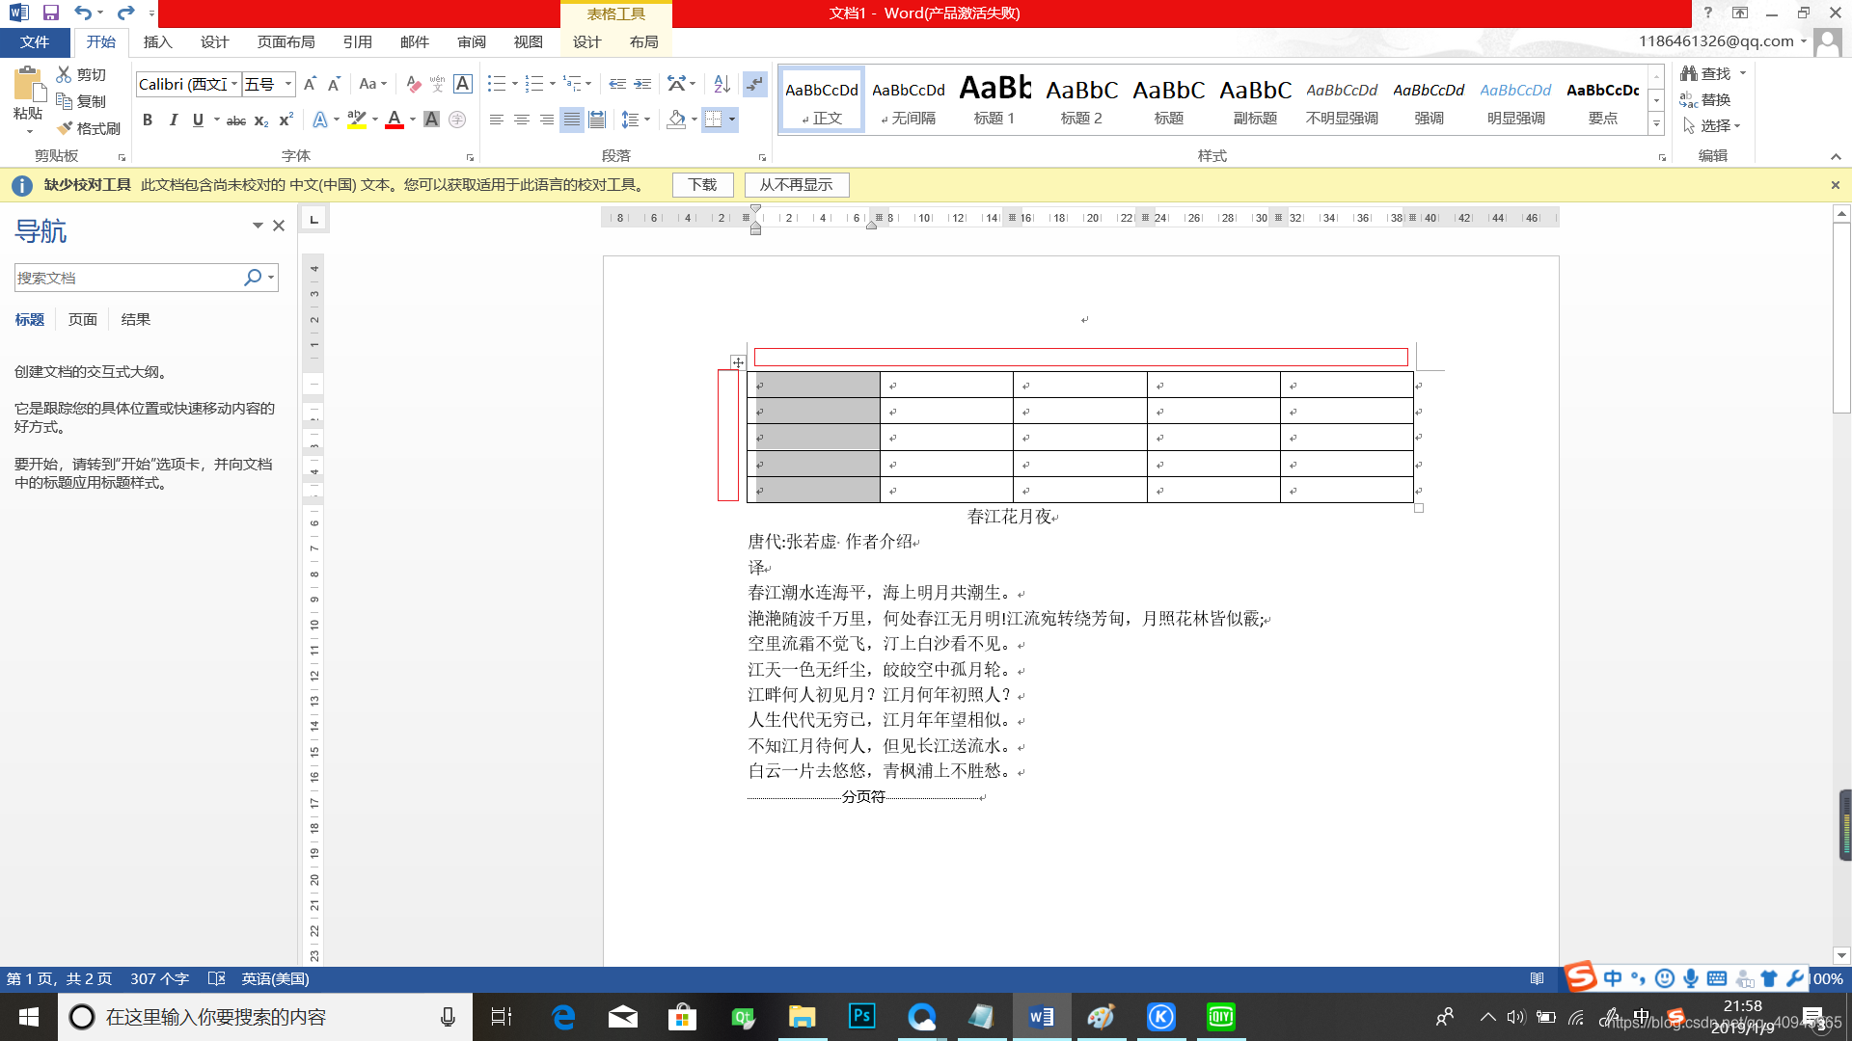Expand numbering list options
Screen dimensions: 1852x1041
[552, 85]
